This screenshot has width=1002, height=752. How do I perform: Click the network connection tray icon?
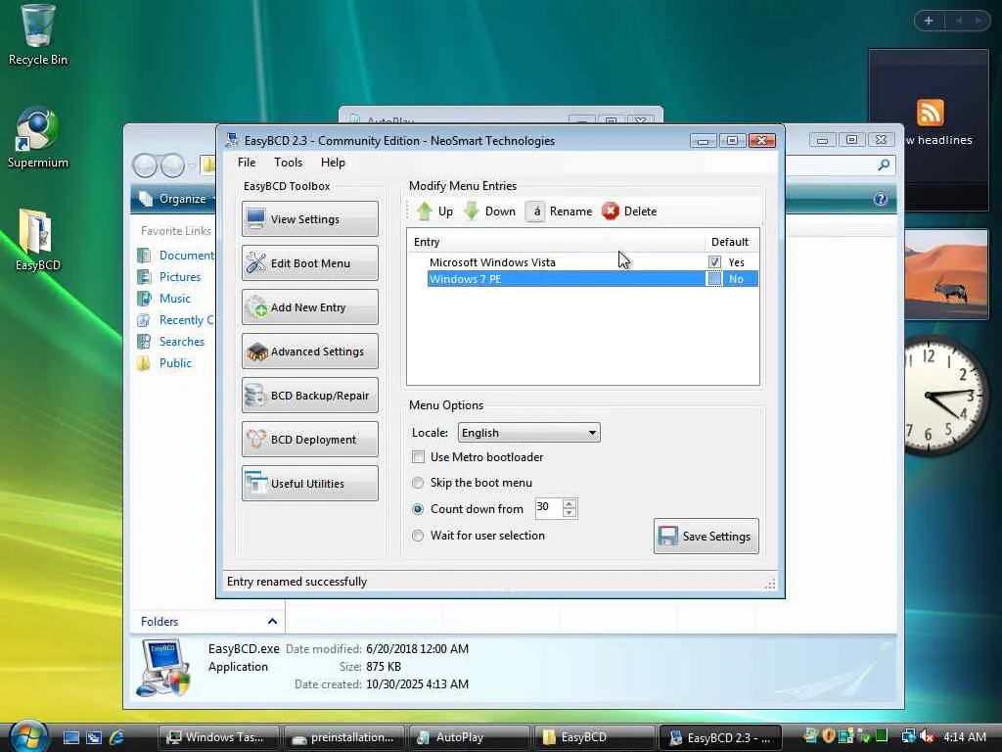[908, 736]
